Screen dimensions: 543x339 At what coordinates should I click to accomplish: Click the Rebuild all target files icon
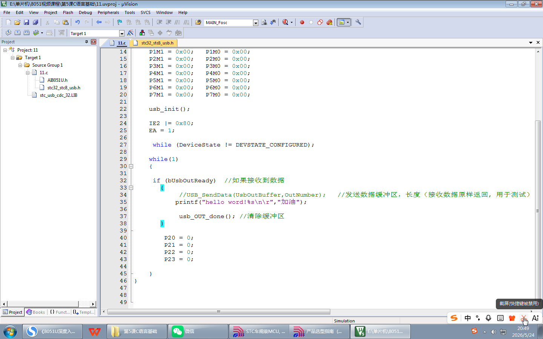pyautogui.click(x=26, y=33)
